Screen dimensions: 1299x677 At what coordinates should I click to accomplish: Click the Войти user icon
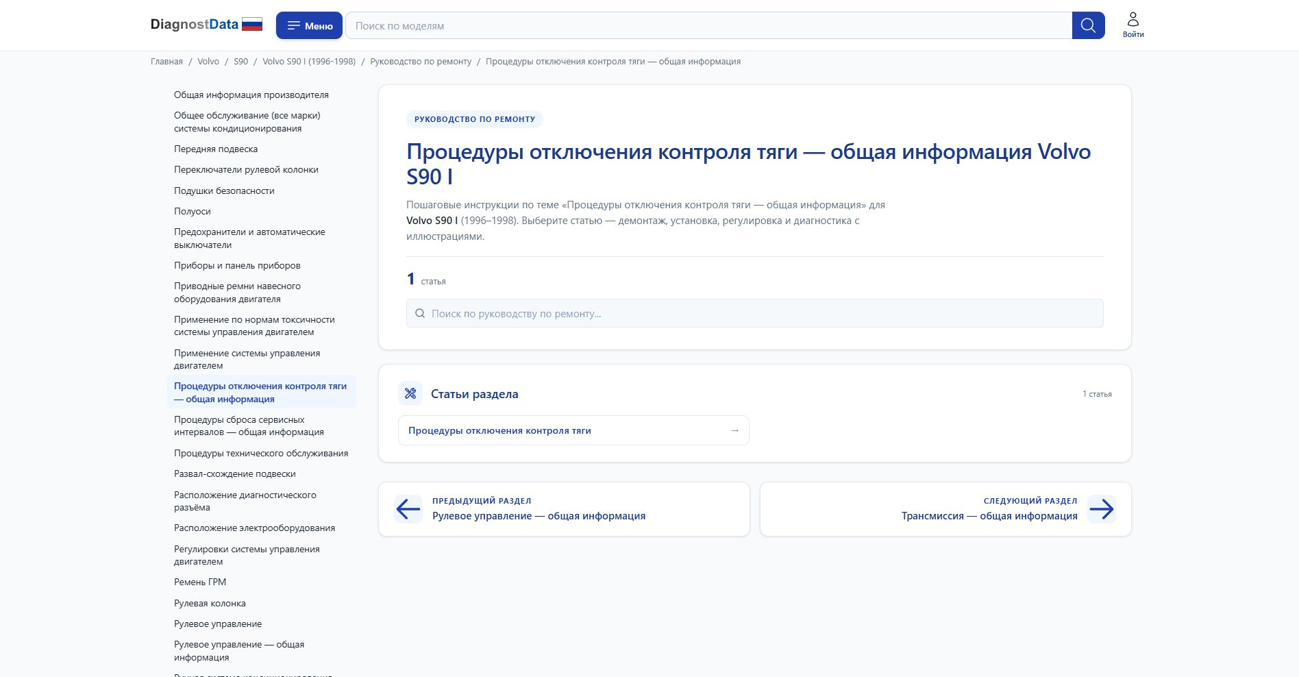coord(1133,25)
